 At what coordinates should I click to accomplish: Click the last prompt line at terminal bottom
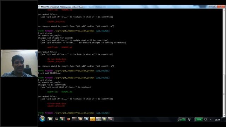(x=41, y=115)
